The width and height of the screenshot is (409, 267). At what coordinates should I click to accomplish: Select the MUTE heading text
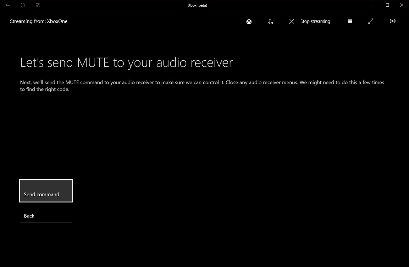point(126,63)
